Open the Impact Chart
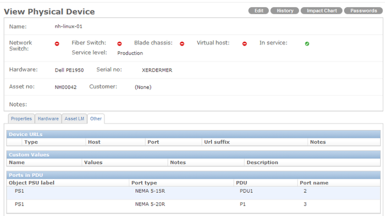 (x=321, y=11)
